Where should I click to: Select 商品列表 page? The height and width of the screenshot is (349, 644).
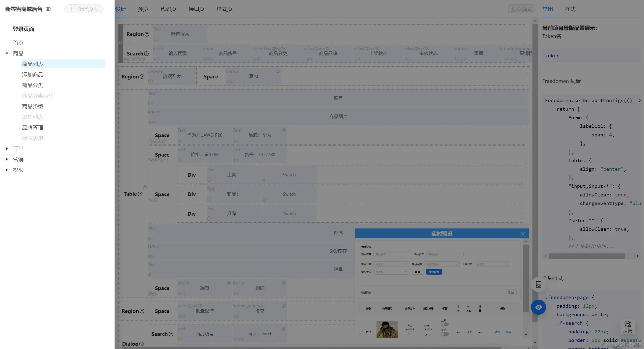[x=63, y=64]
